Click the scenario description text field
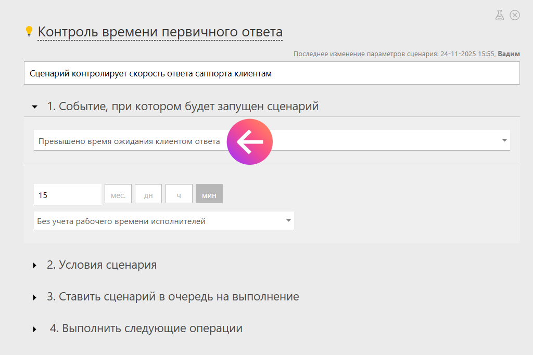Viewport: 533px width, 355px height. tap(272, 73)
